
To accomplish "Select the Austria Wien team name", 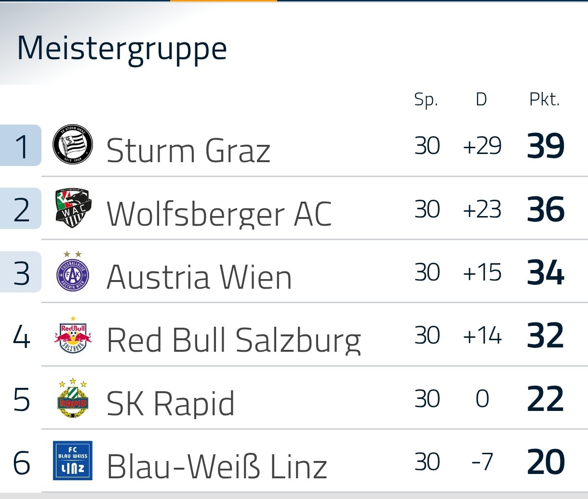I will pyautogui.click(x=199, y=277).
